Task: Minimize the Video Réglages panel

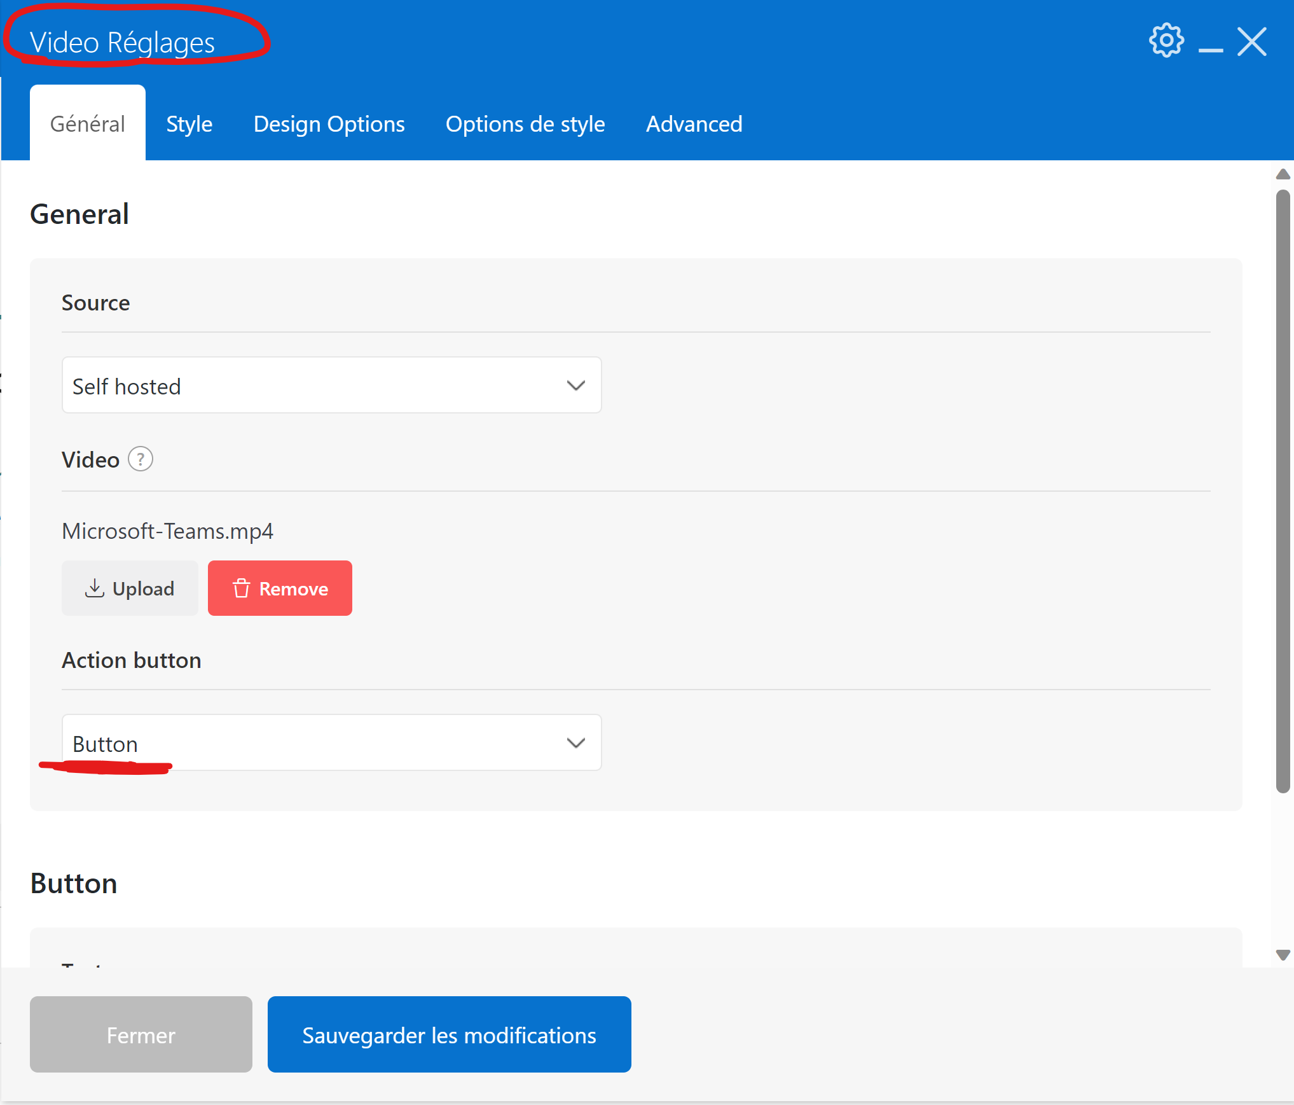Action: click(1210, 50)
